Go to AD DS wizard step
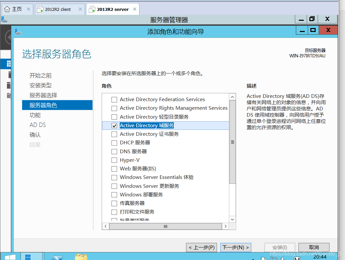 click(38, 125)
